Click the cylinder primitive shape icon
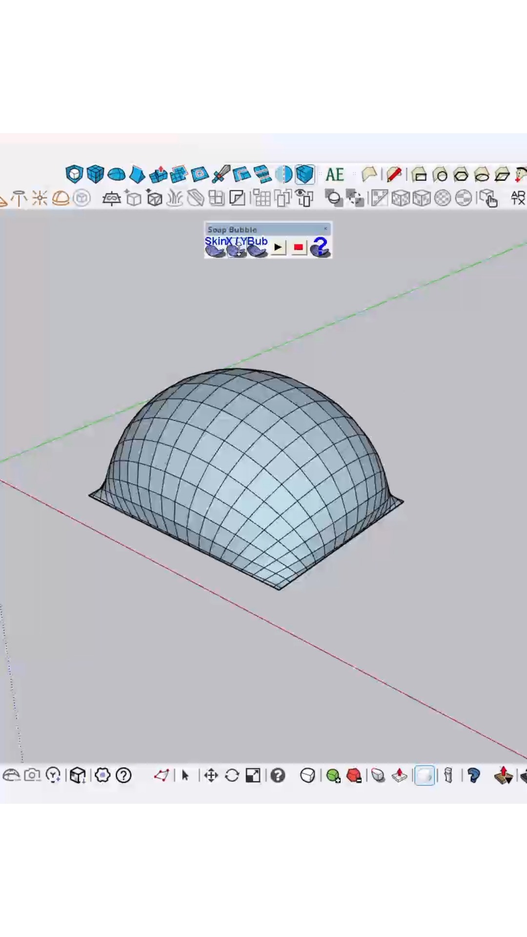The image size is (527, 937). point(440,175)
